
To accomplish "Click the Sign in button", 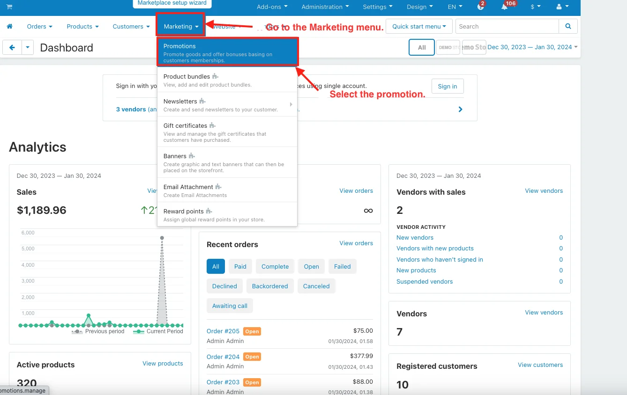I will pos(447,86).
